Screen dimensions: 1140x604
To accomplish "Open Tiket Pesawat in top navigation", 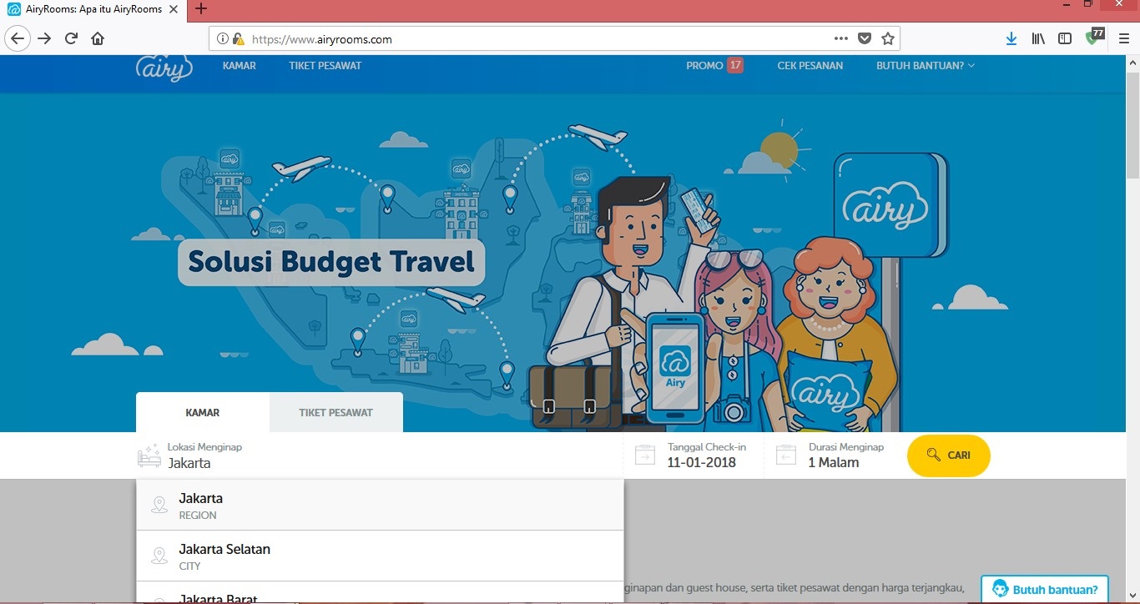I will point(325,65).
